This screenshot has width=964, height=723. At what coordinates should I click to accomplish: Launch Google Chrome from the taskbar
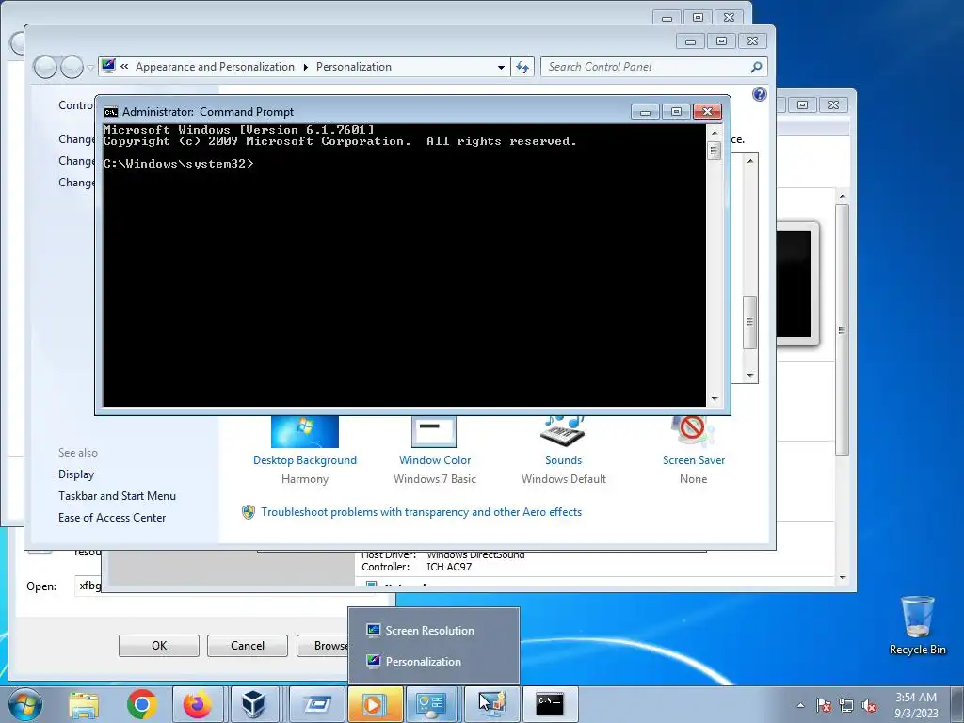pyautogui.click(x=142, y=704)
